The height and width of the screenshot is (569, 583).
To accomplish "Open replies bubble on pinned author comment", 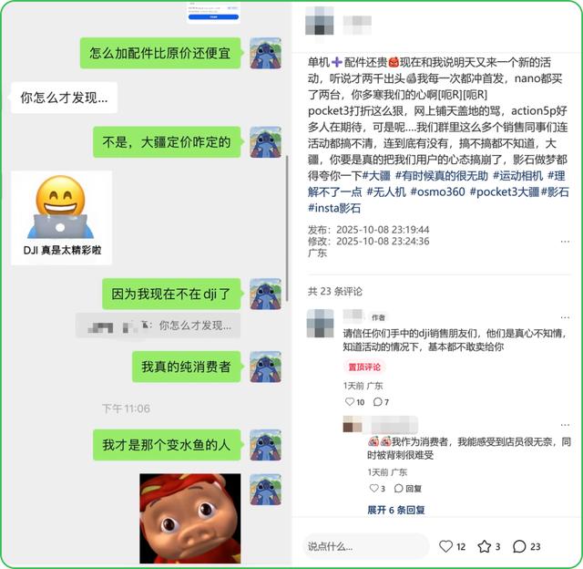I will click(x=377, y=401).
